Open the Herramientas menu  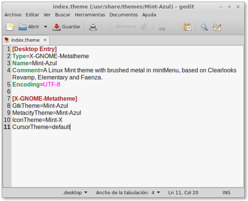90,15
